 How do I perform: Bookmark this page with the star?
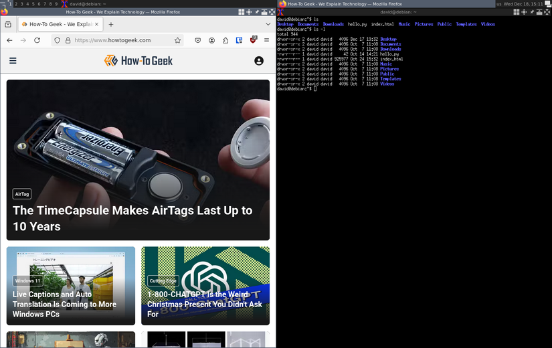click(177, 40)
